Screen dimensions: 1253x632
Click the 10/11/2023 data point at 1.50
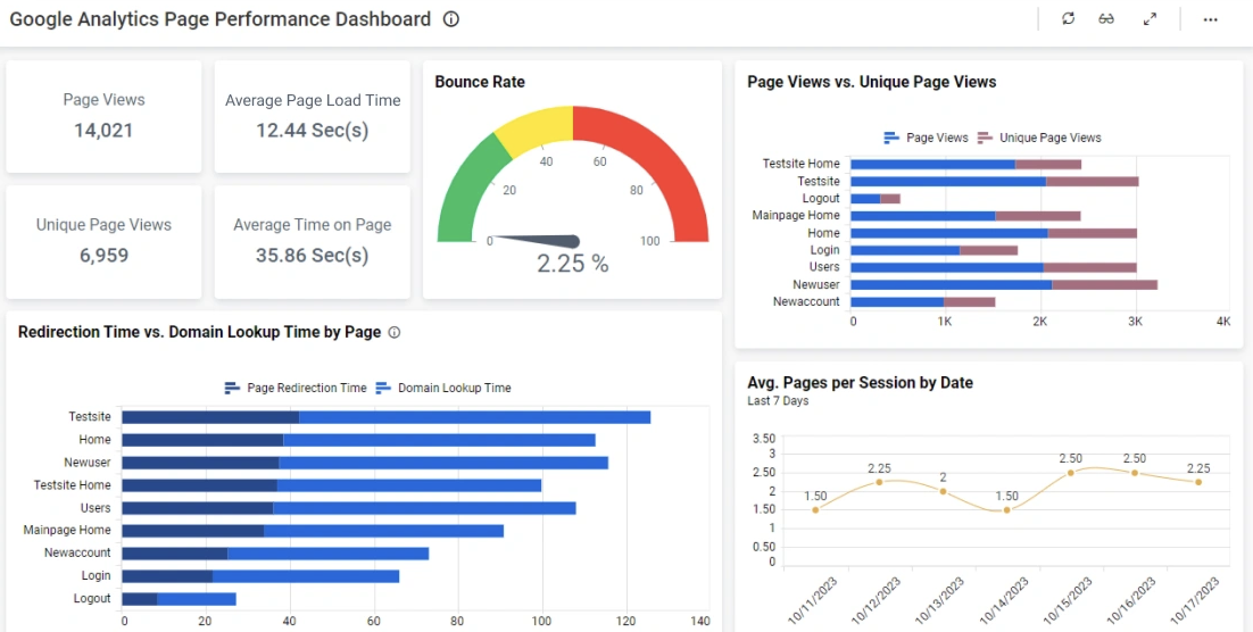pos(815,510)
